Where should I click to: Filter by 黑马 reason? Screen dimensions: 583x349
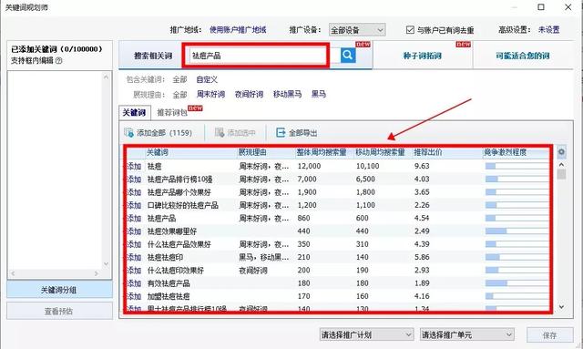click(319, 94)
